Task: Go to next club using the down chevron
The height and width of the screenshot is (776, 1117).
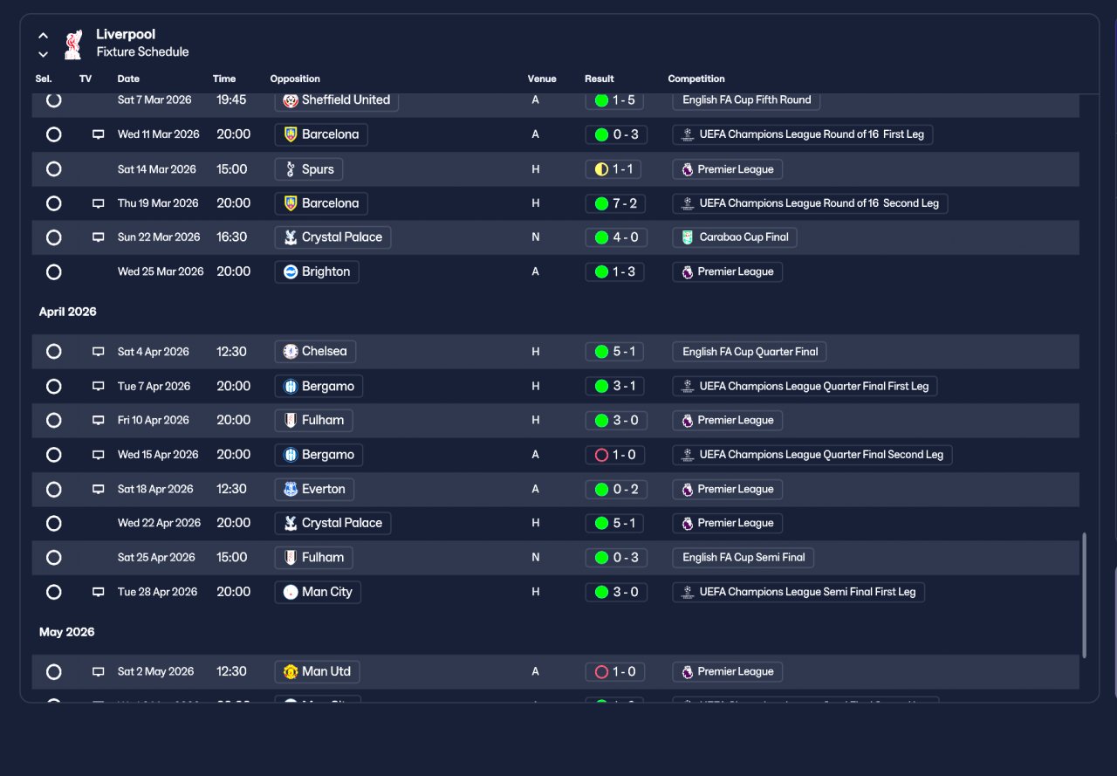Action: click(x=43, y=54)
